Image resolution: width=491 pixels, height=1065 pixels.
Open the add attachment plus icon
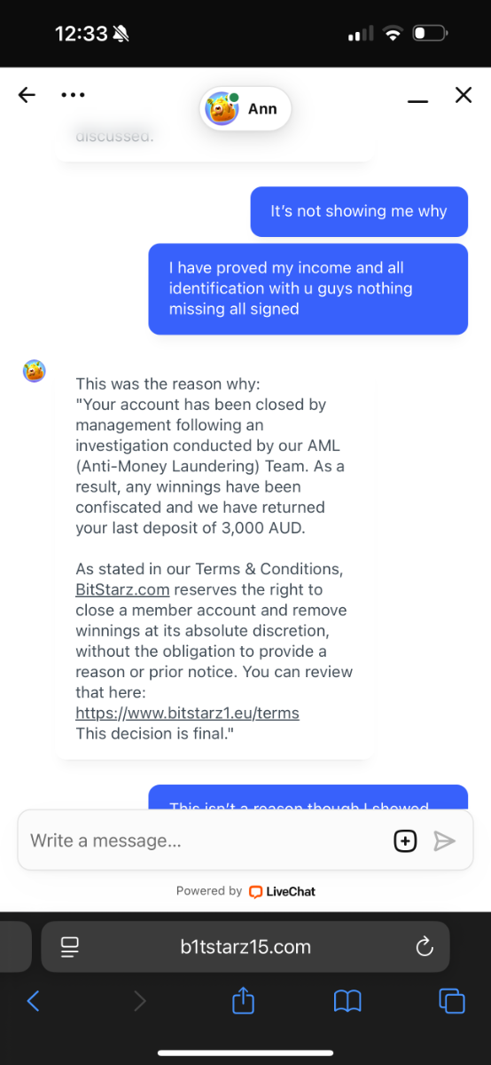point(405,840)
